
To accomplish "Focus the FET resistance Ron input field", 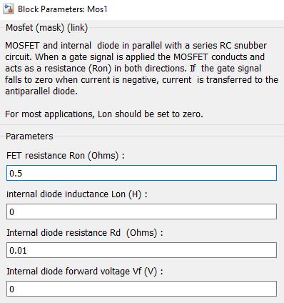I will tap(141, 173).
